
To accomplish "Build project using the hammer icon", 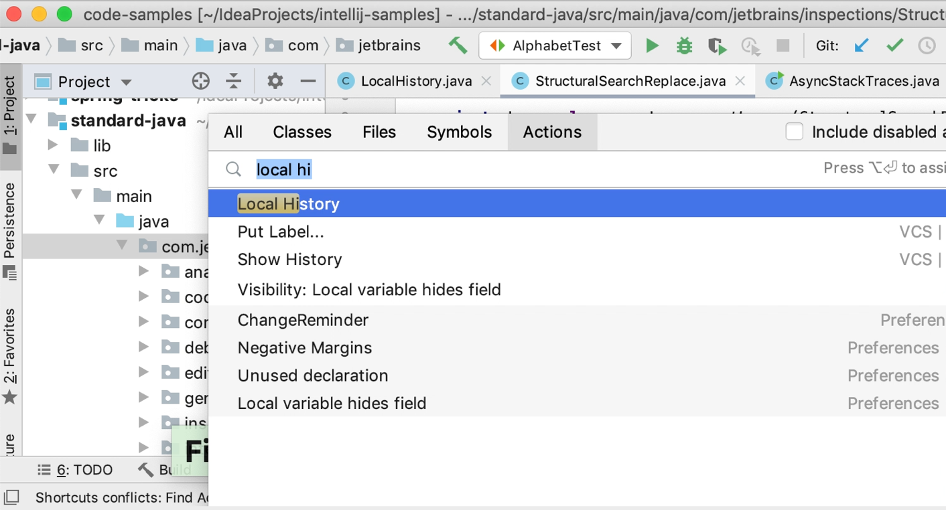I will [458, 46].
